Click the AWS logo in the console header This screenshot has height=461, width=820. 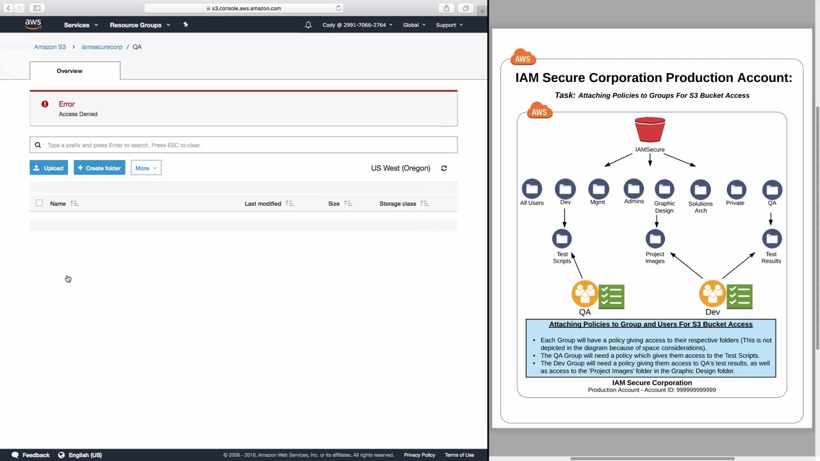pyautogui.click(x=33, y=24)
